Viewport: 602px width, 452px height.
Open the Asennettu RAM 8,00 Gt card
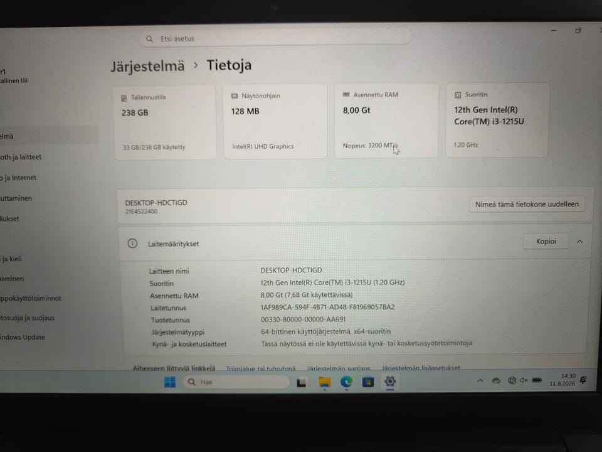click(x=386, y=121)
